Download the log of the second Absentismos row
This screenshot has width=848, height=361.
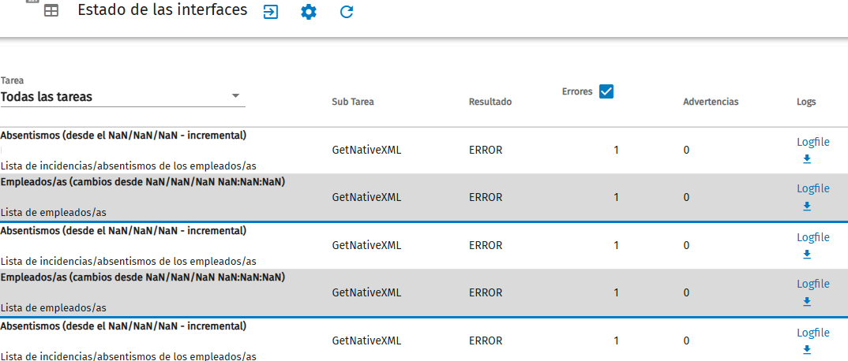pyautogui.click(x=806, y=254)
